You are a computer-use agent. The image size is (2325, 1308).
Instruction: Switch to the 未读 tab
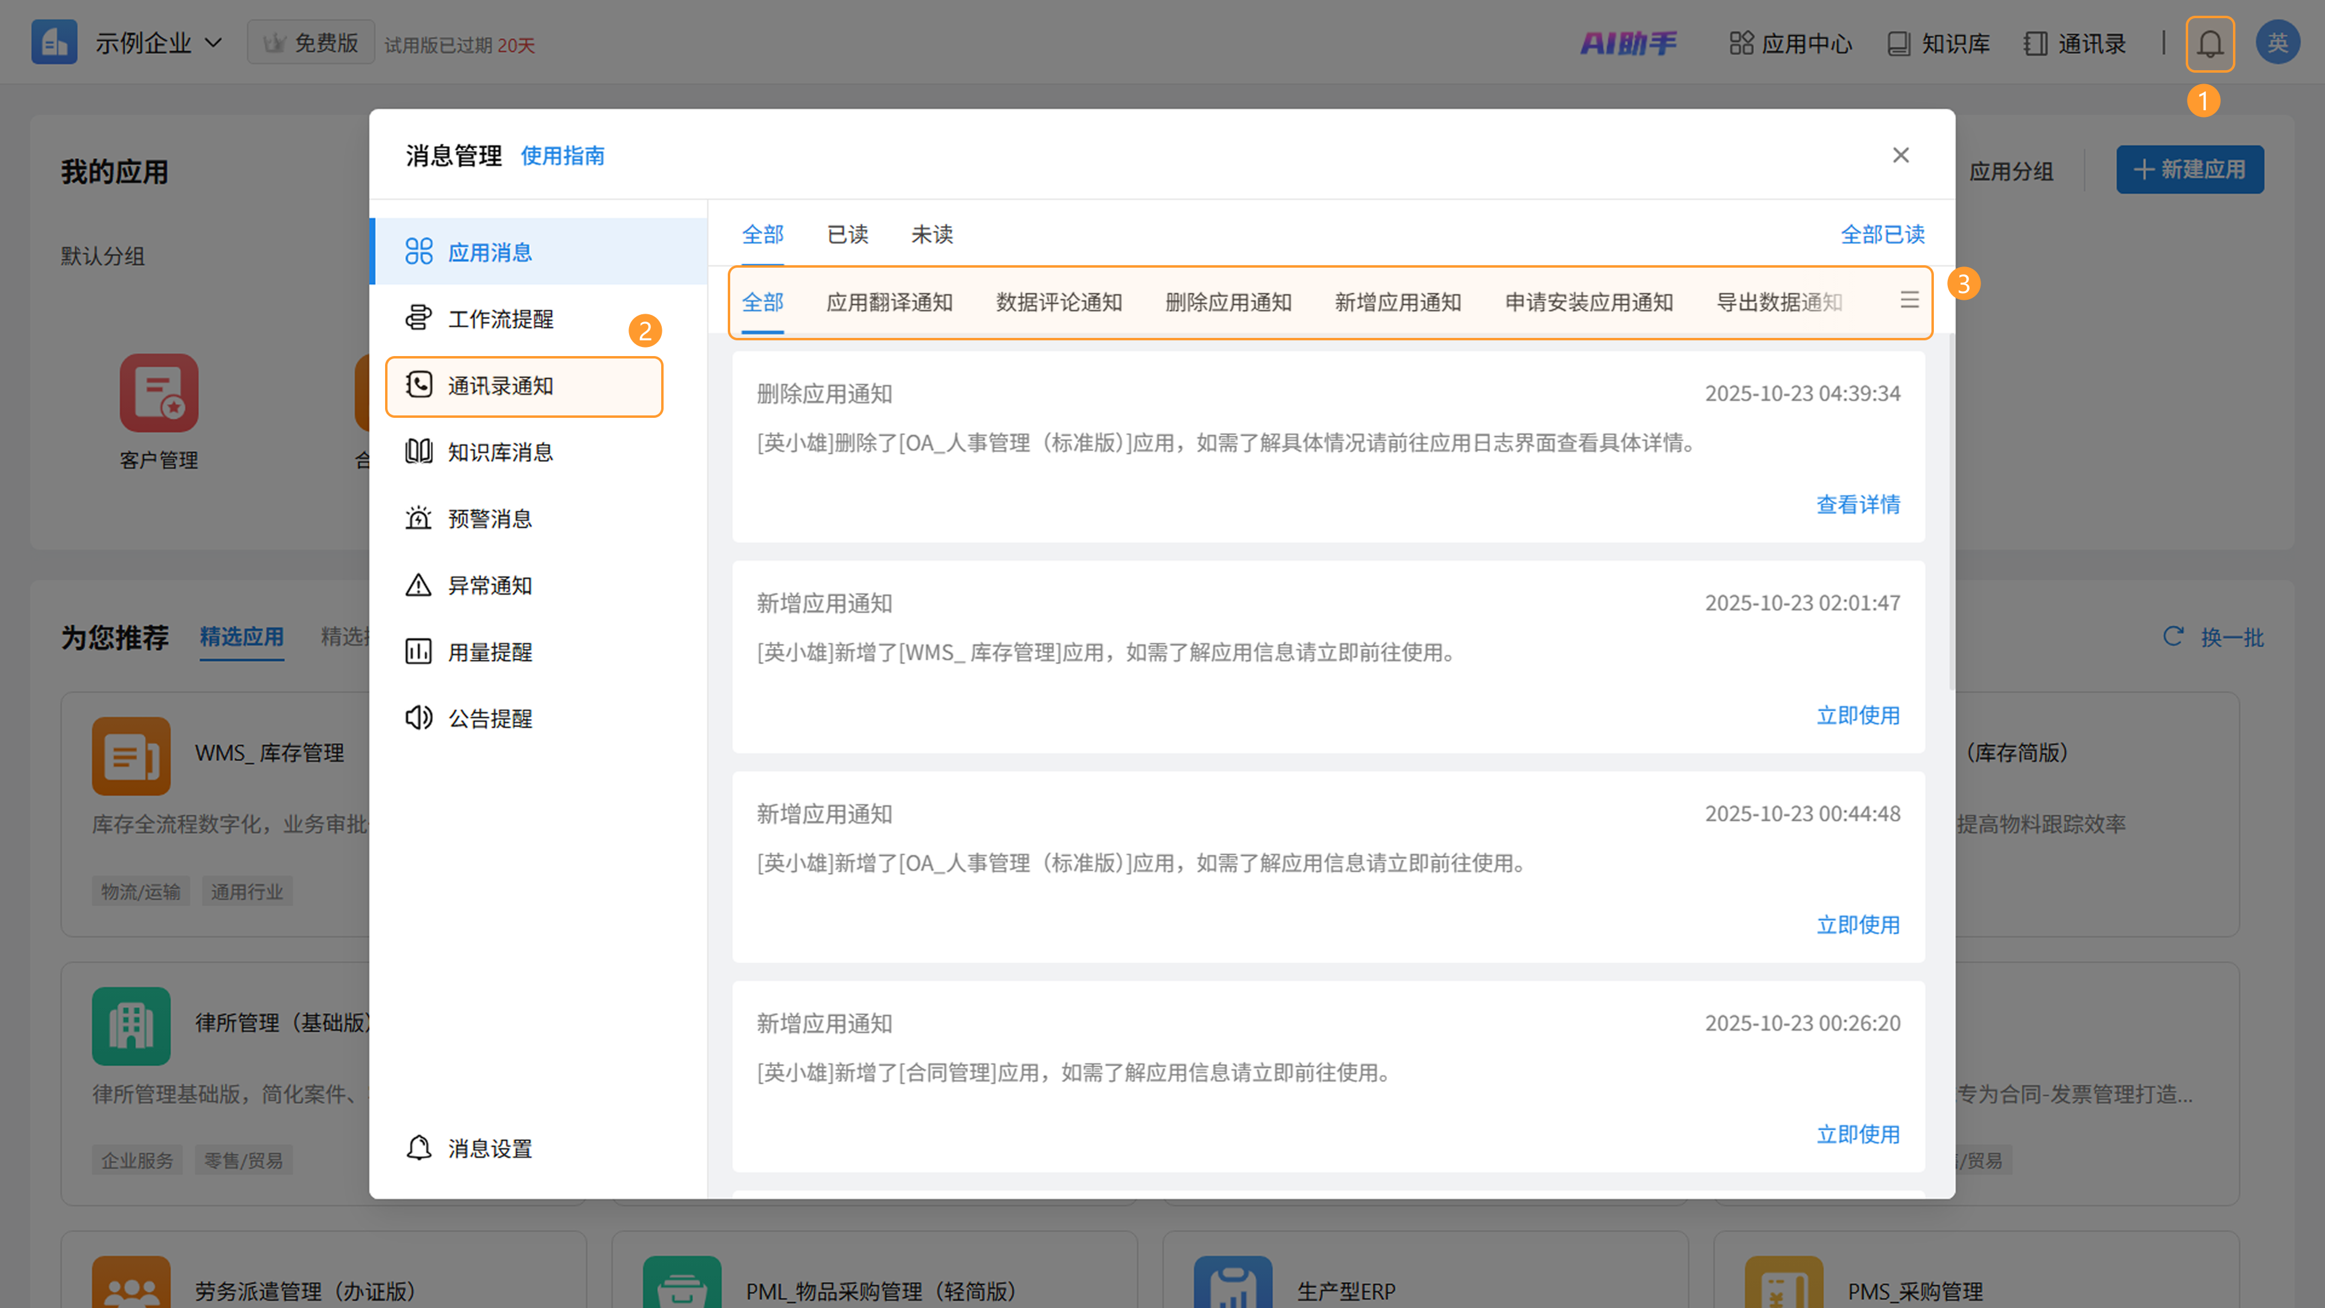click(x=931, y=235)
